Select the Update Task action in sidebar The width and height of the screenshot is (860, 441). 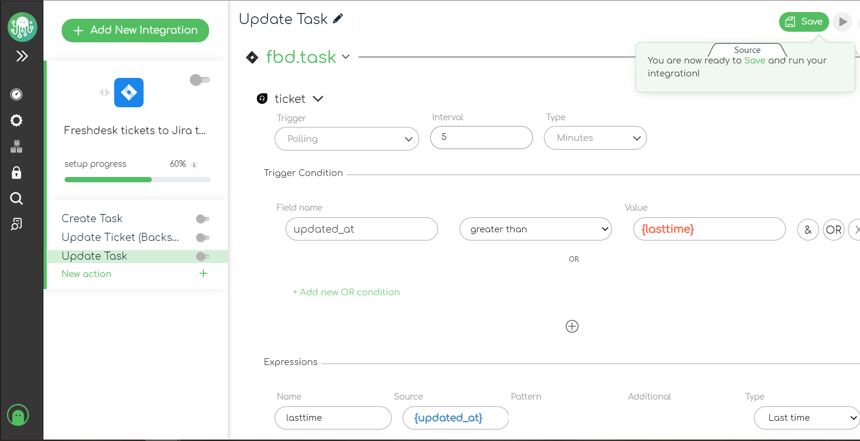(x=94, y=256)
